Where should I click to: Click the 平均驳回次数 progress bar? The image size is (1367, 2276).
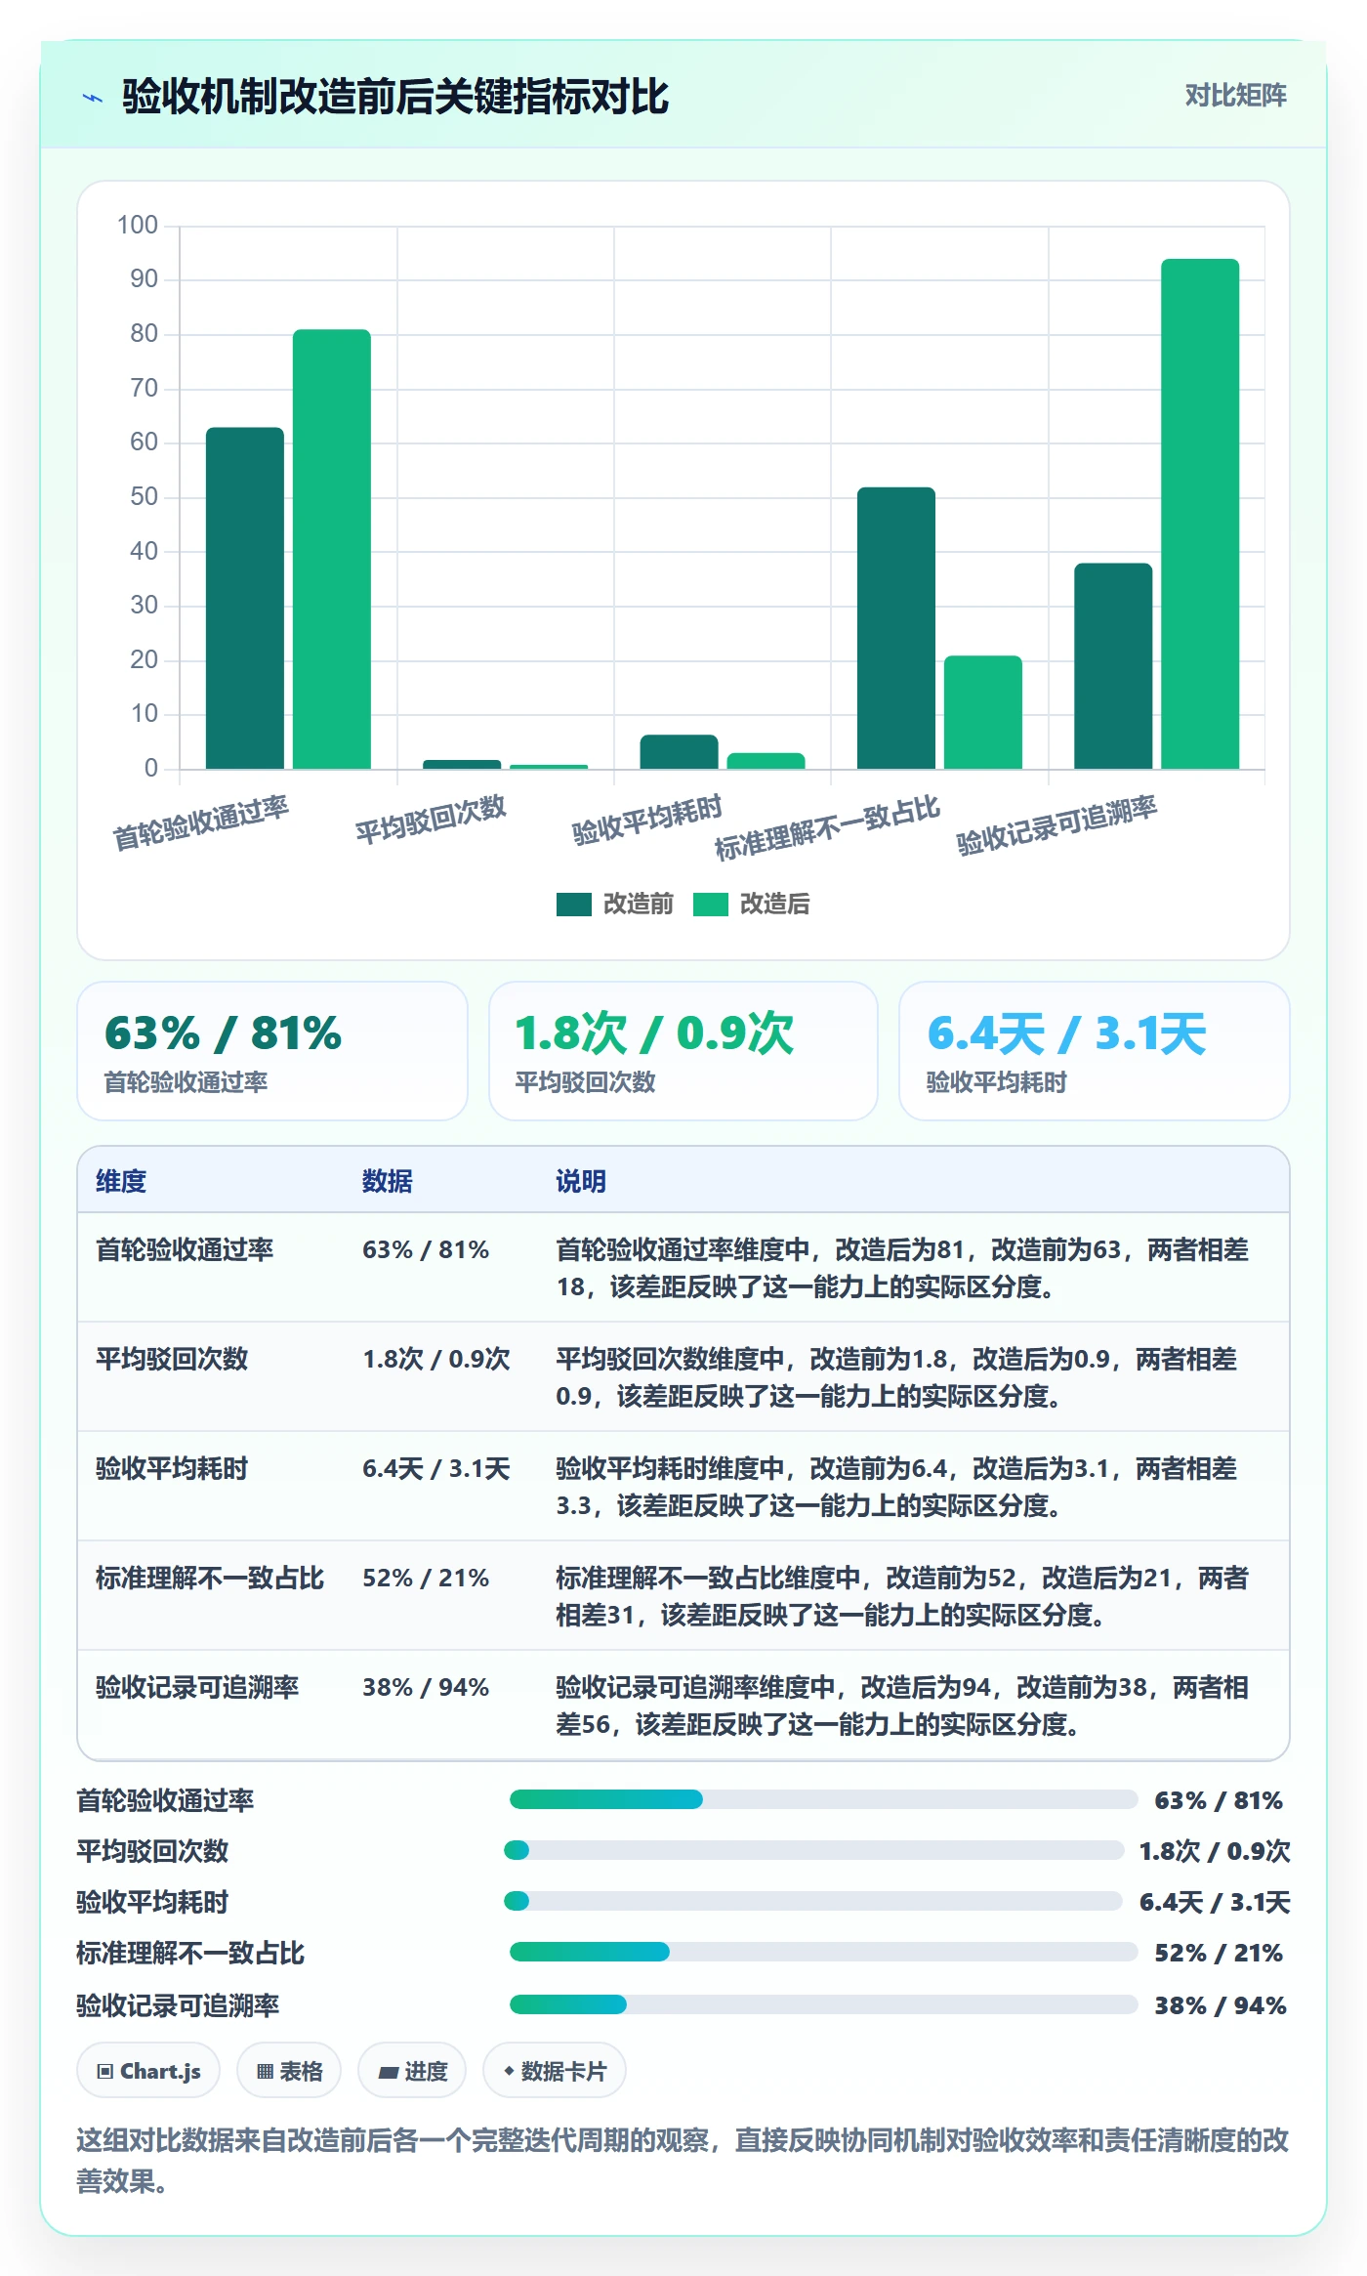[x=813, y=1850]
